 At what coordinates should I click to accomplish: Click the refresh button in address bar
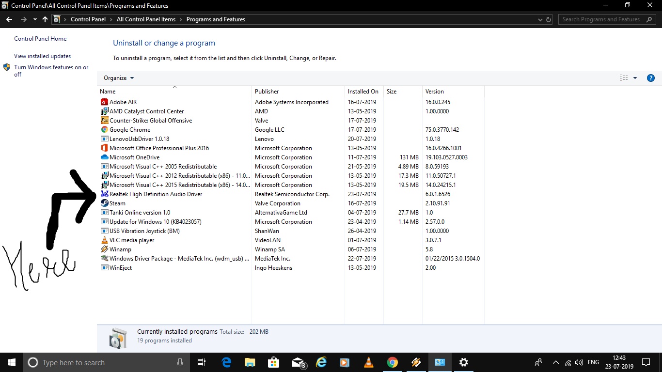[x=549, y=19]
